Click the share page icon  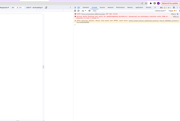[142, 3]
